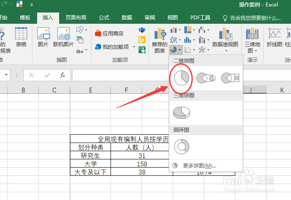The height and width of the screenshot is (200, 291).
Task: Click the column chart icon
Action: click(x=173, y=30)
